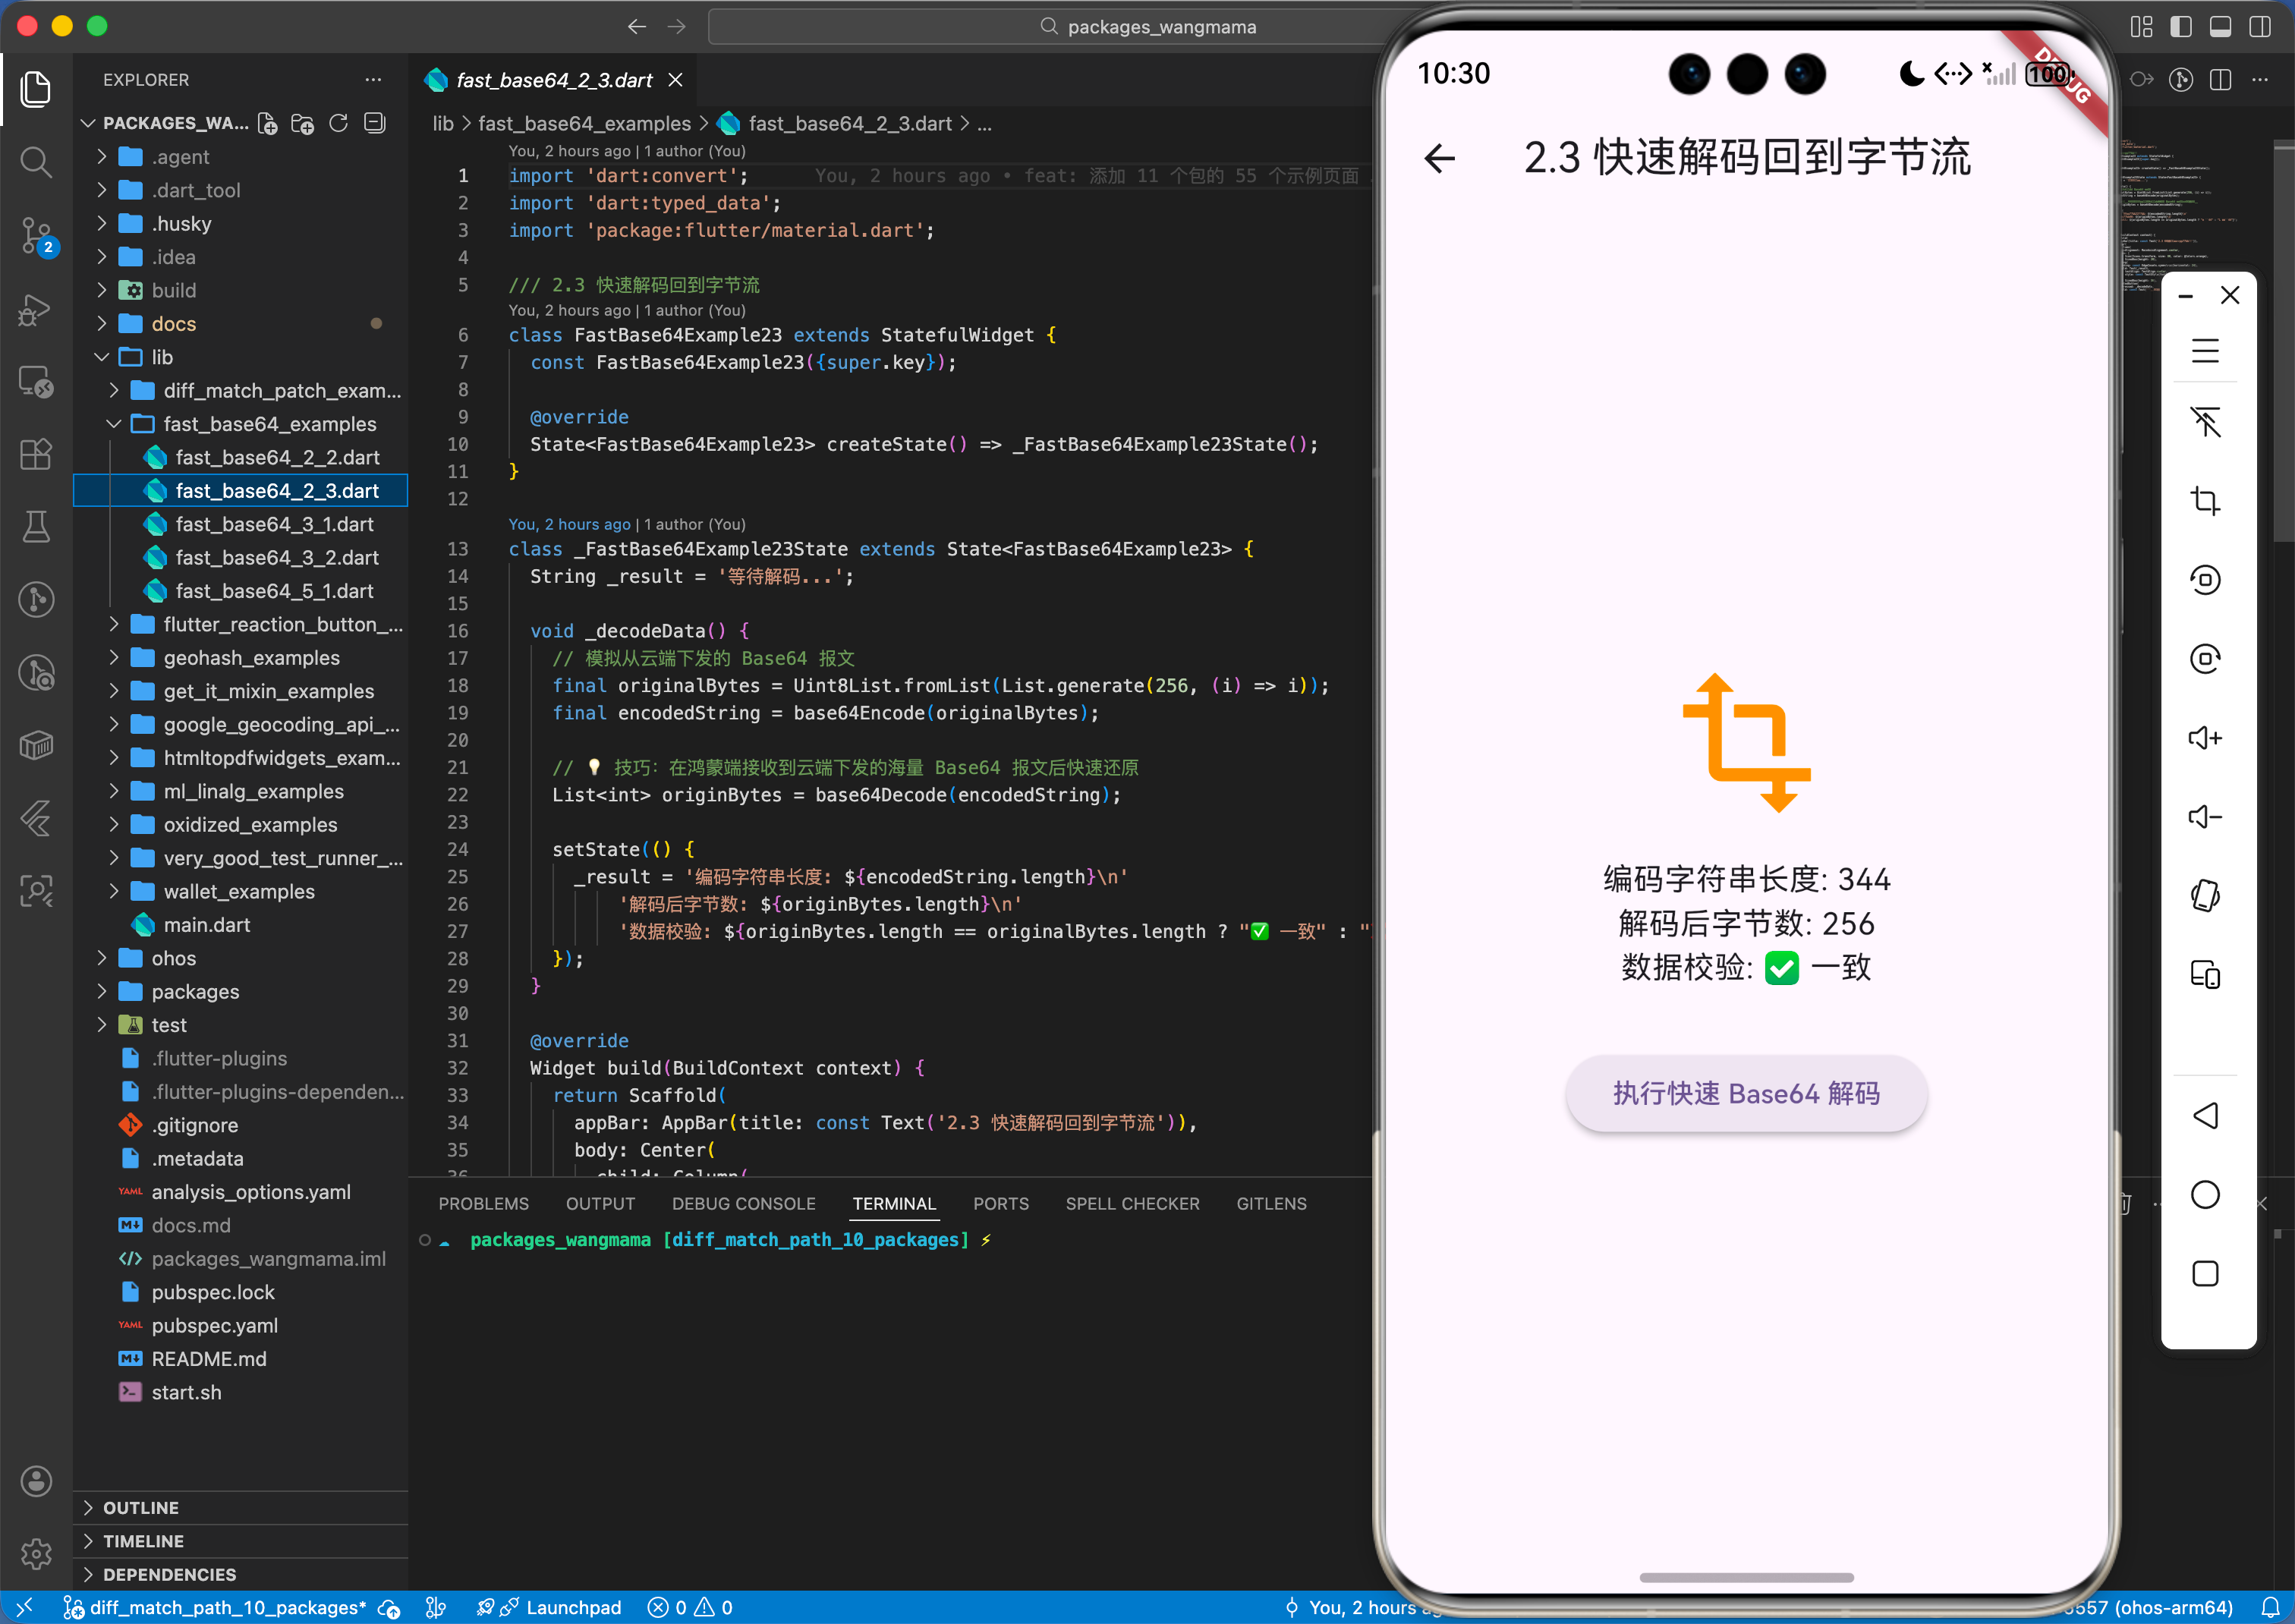Viewport: 2295px width, 1624px height.
Task: Refresh the Explorer file tree
Action: coord(338,123)
